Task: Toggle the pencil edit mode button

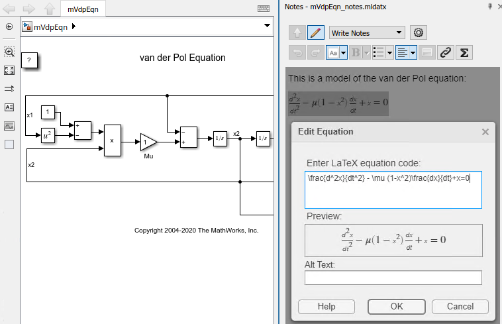Action: (x=316, y=32)
